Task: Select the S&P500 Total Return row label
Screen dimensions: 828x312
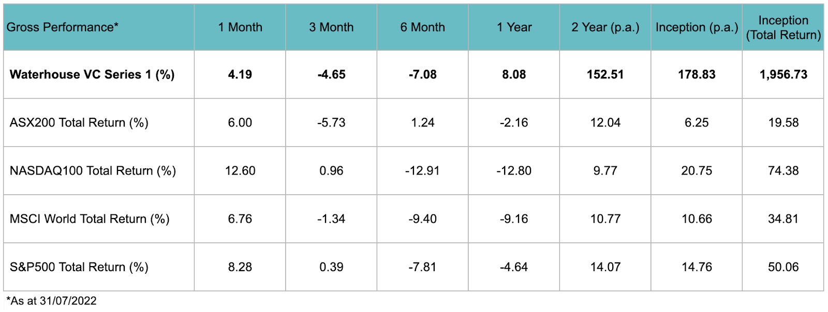Action: click(x=79, y=267)
